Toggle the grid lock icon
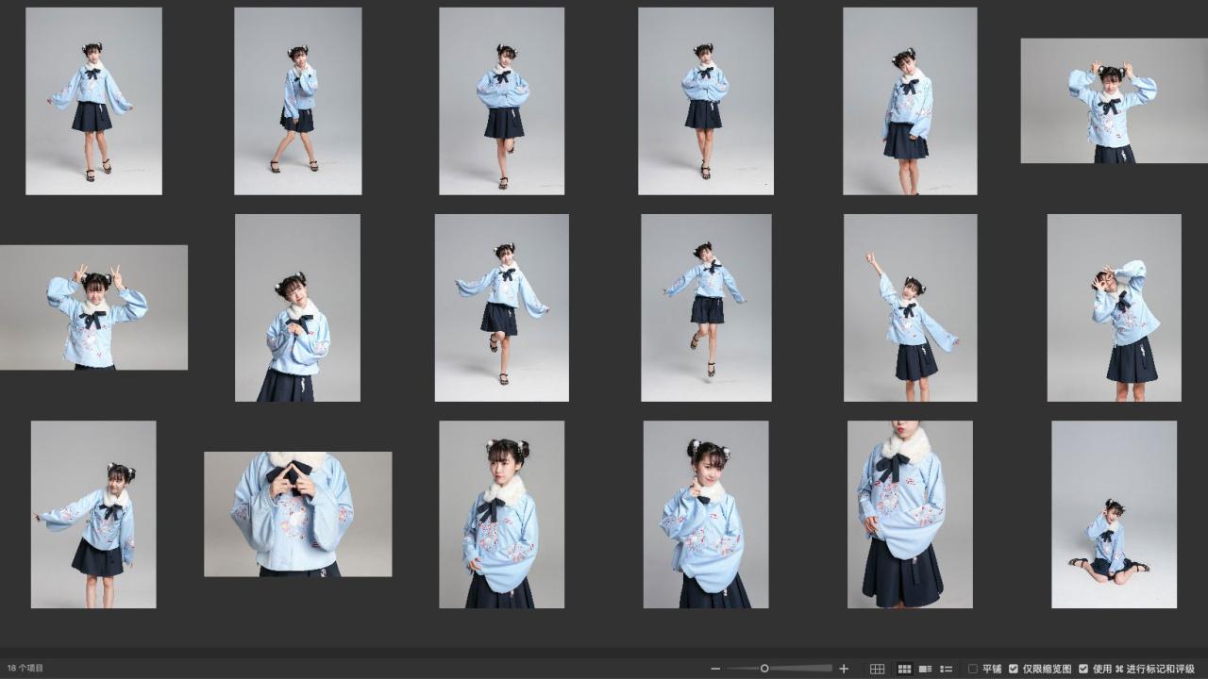The width and height of the screenshot is (1208, 679). (x=877, y=669)
